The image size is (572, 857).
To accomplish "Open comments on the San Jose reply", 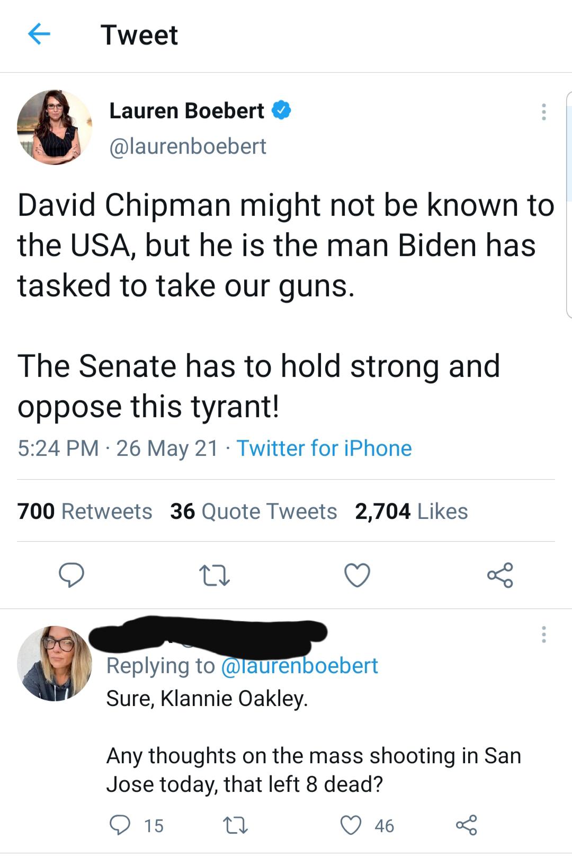I will coord(120,825).
